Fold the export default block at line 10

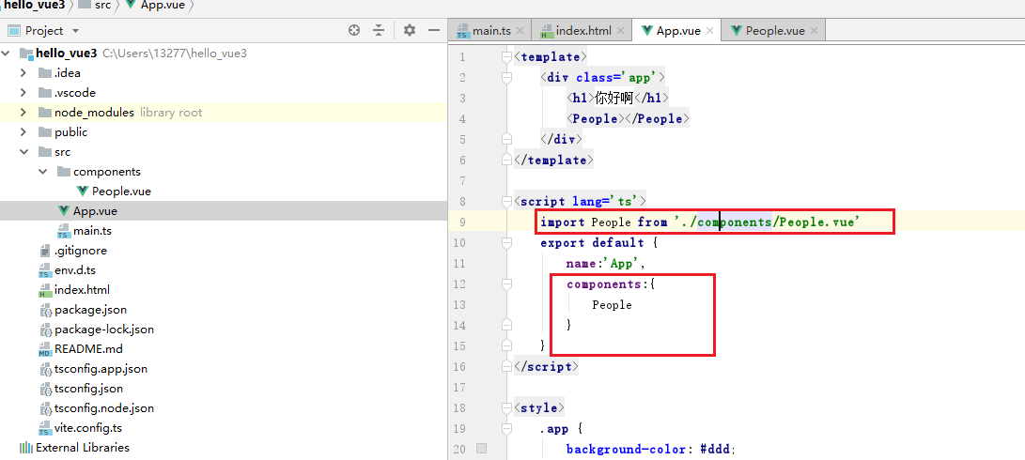[506, 242]
